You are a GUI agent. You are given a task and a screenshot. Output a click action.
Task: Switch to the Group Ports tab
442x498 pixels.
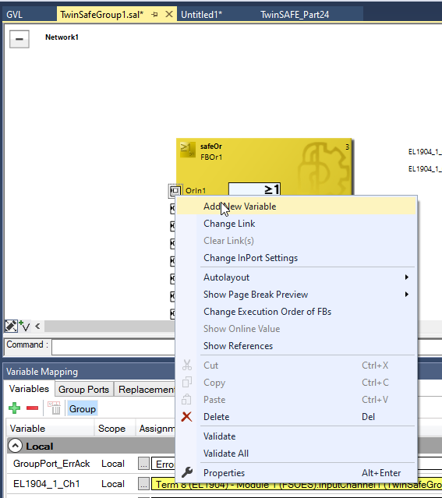click(83, 390)
